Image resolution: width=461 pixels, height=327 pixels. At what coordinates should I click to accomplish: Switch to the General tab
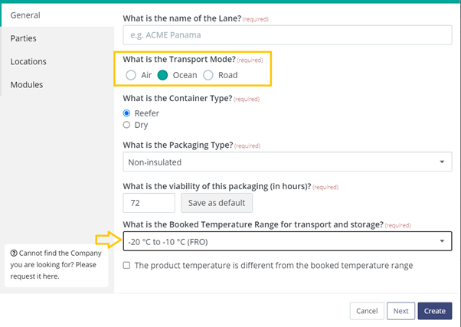coord(57,15)
